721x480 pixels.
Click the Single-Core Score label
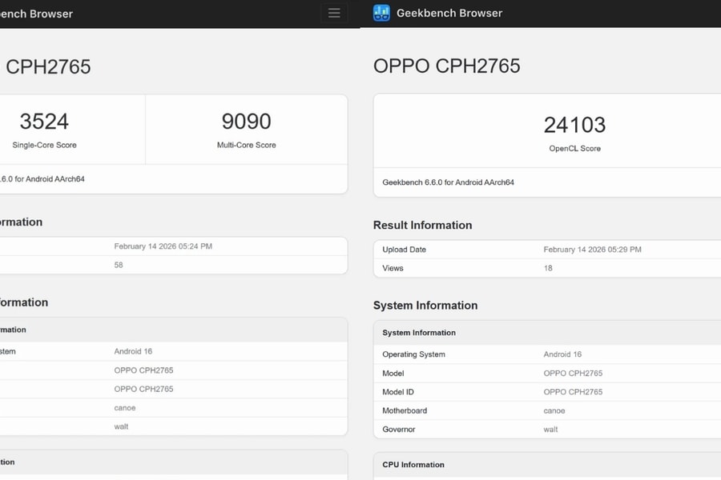45,145
